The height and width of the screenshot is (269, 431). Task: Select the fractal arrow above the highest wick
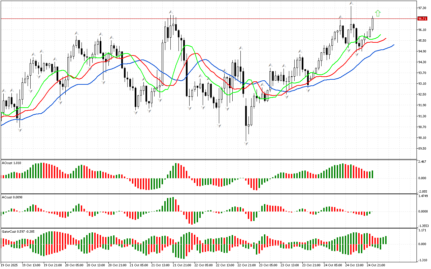click(x=351, y=3)
